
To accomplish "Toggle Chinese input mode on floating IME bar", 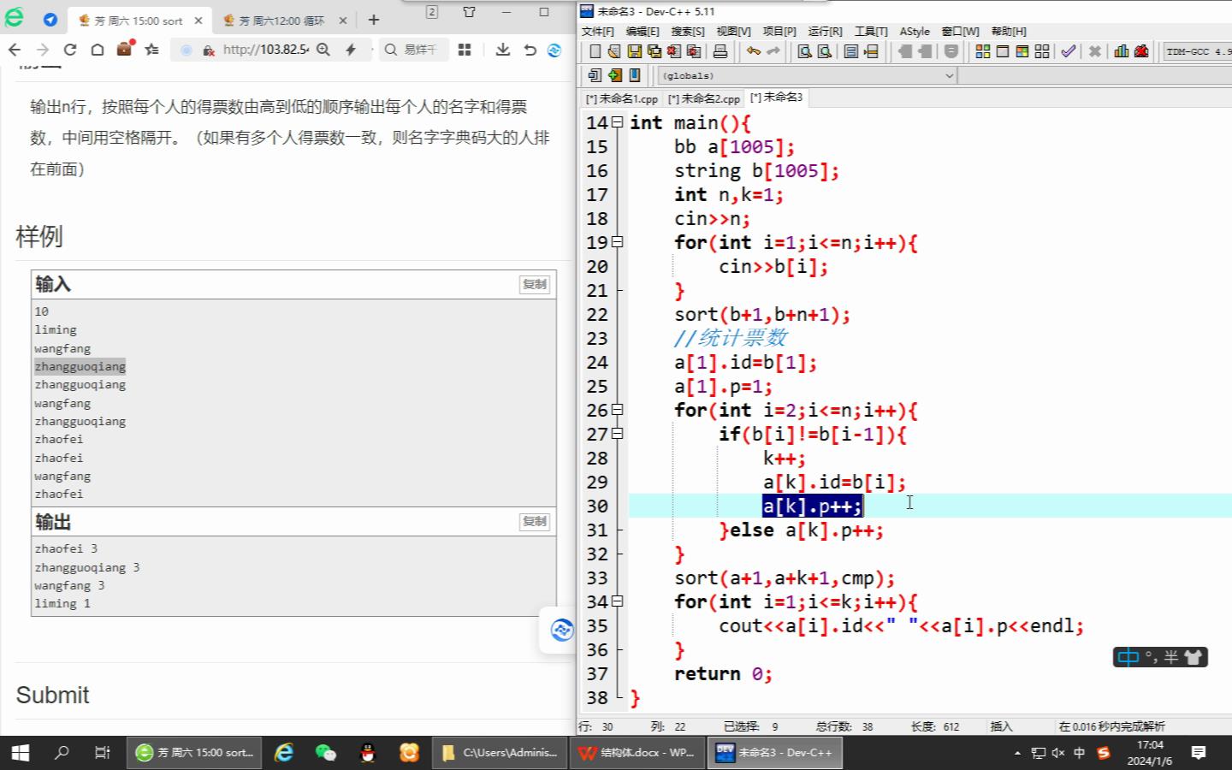I will pos(1128,657).
